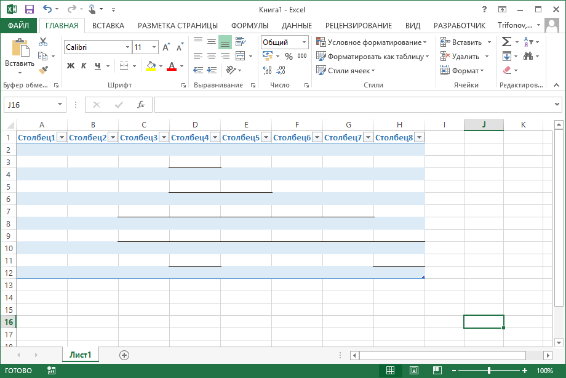This screenshot has height=378, width=566.
Task: Align text to top of cell
Action: 198,41
